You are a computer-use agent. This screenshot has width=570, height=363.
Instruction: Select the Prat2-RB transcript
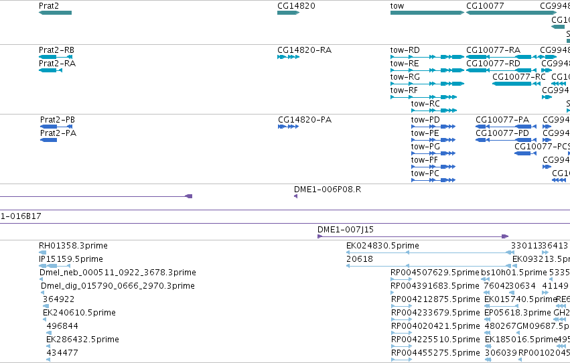(x=56, y=57)
